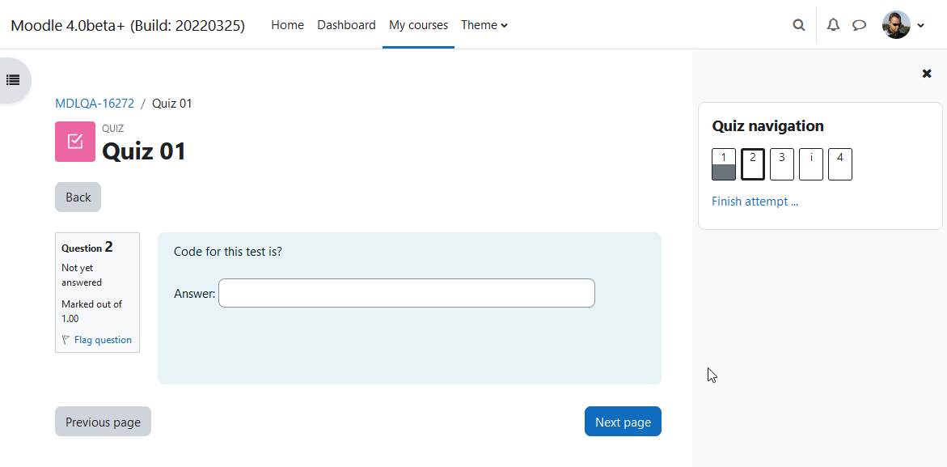Viewport: 947px width, 467px height.
Task: Go to the Dashboard menu item
Action: pyautogui.click(x=346, y=25)
